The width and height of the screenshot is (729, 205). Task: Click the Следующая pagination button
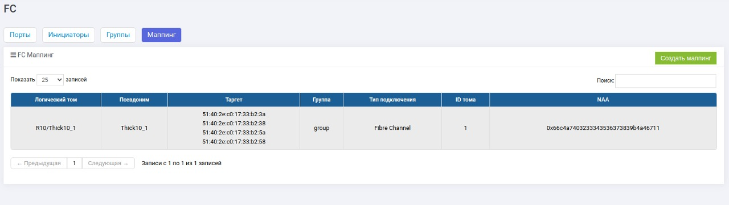click(108, 163)
